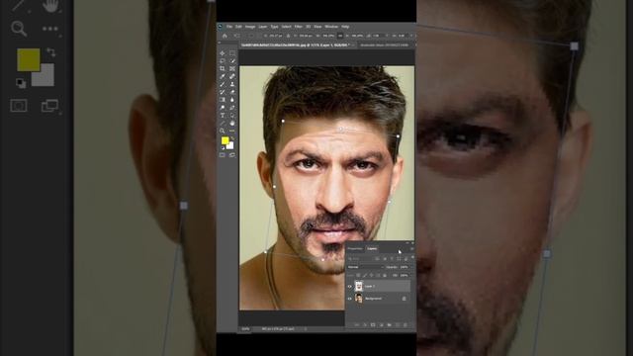Screen dimensions: 633x356
Task: Select the Zoom tool in the small toolbar
Action: click(222, 131)
